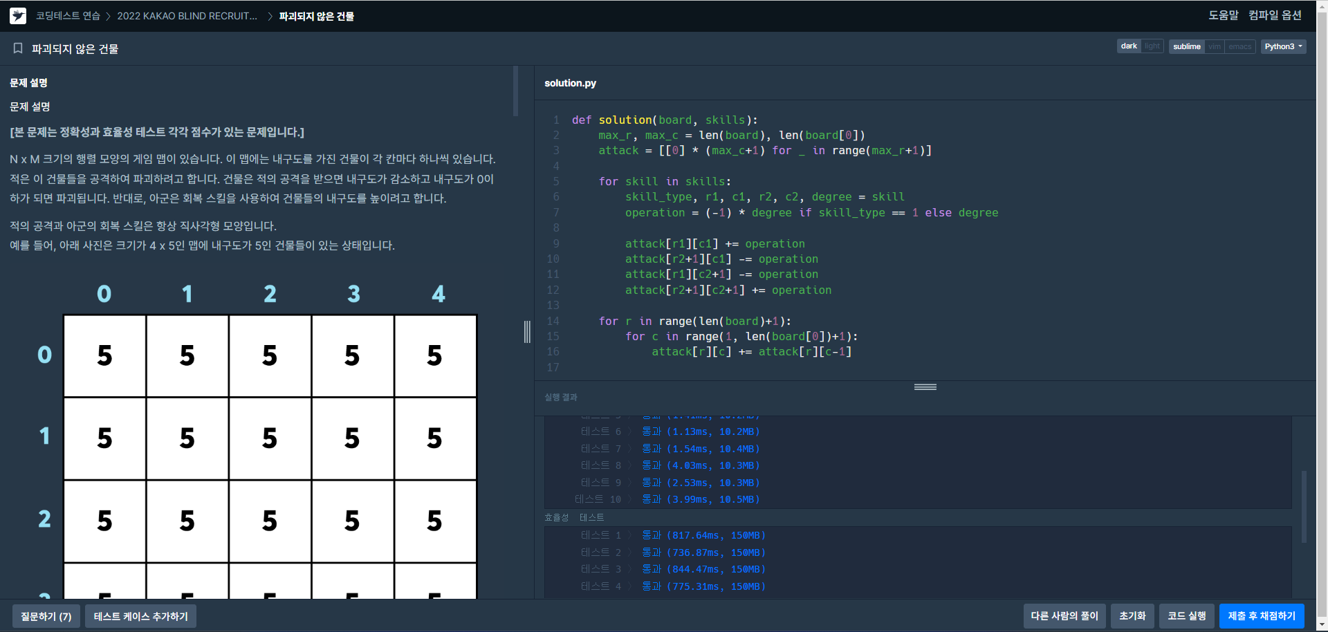
Task: Select vim key binding
Action: coord(1214,46)
